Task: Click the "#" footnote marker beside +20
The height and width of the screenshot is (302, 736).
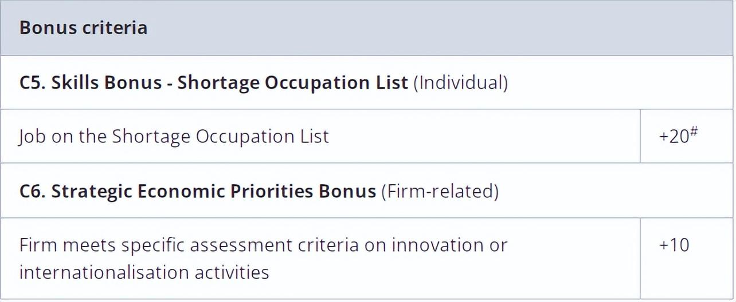Action: click(x=694, y=133)
